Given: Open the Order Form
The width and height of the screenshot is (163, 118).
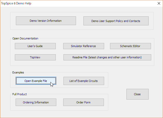Looking at the screenshot, I should click(83, 102).
